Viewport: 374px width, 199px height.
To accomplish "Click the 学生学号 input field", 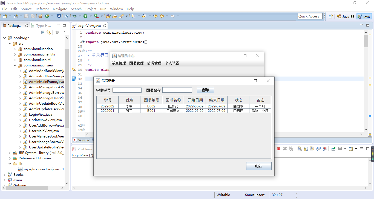I will pos(127,90).
